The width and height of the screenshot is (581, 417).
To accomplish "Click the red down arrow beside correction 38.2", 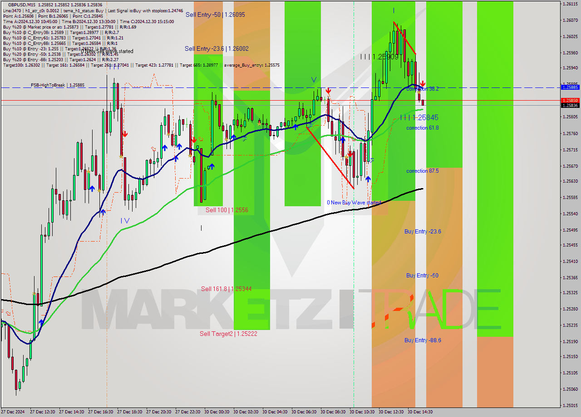I will pyautogui.click(x=423, y=84).
